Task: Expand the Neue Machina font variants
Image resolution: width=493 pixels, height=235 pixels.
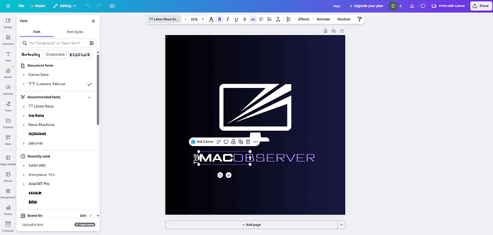Action: coord(24,125)
